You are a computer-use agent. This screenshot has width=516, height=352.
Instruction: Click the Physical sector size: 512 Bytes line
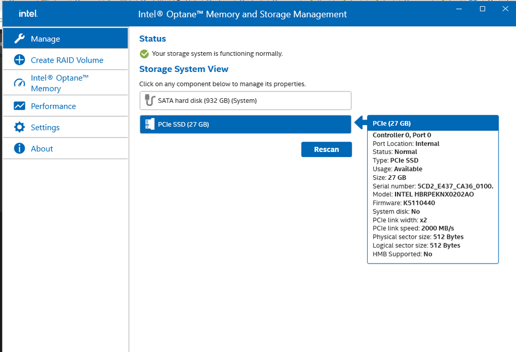click(418, 237)
